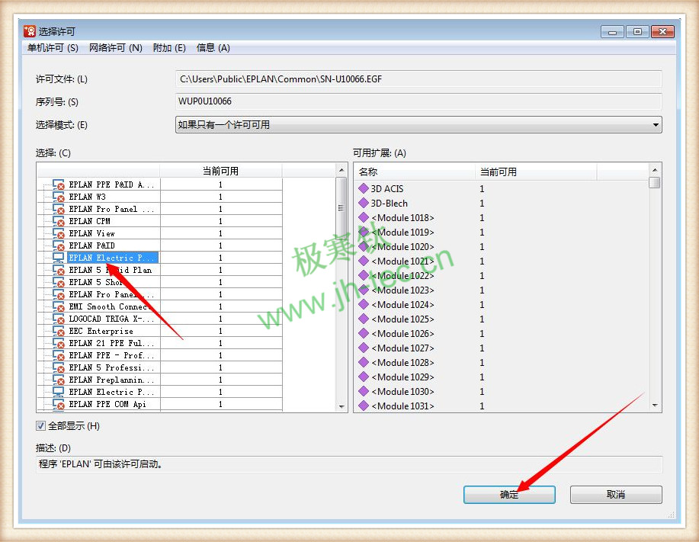Click the 3D-Blech diamond icon
This screenshot has height=542, width=699.
[x=364, y=204]
